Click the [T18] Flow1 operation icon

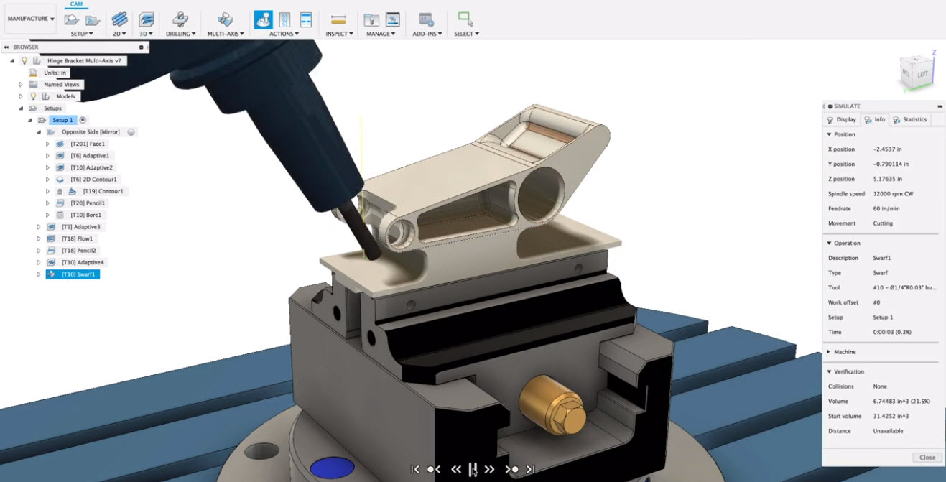tap(51, 238)
